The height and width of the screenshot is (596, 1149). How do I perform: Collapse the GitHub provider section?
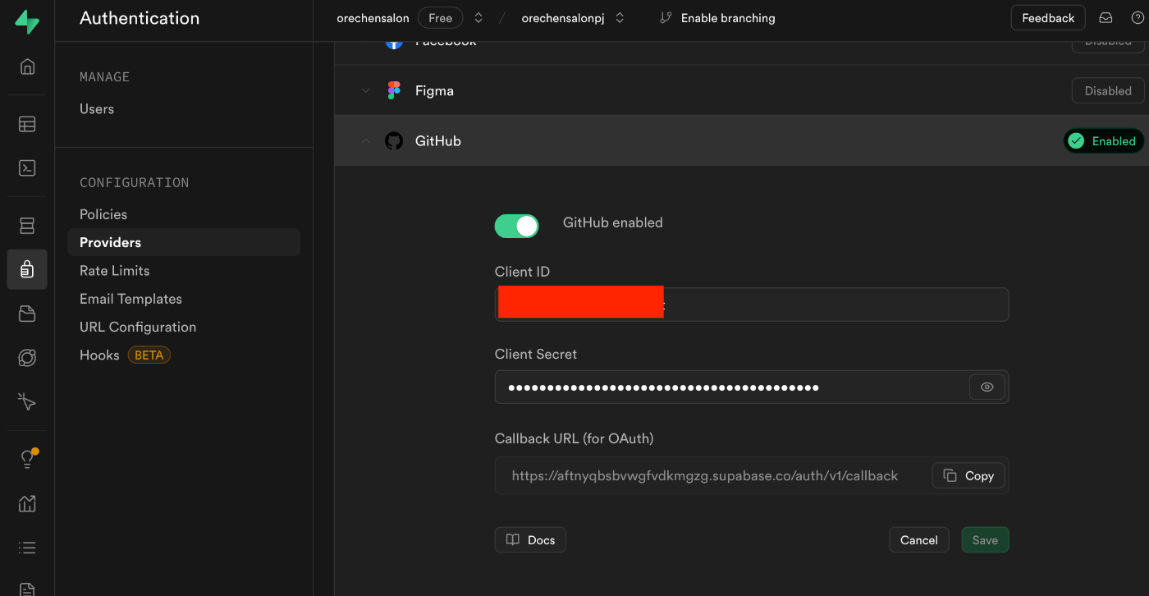tap(365, 141)
